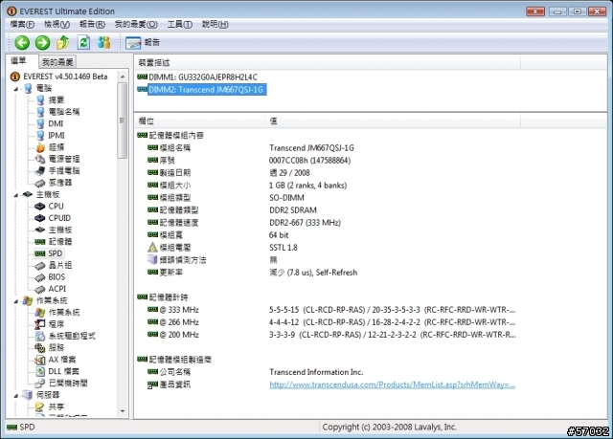Screen dimensions: 613x439
Task: Collapse the 電腦 tree node
Action: (x=16, y=89)
